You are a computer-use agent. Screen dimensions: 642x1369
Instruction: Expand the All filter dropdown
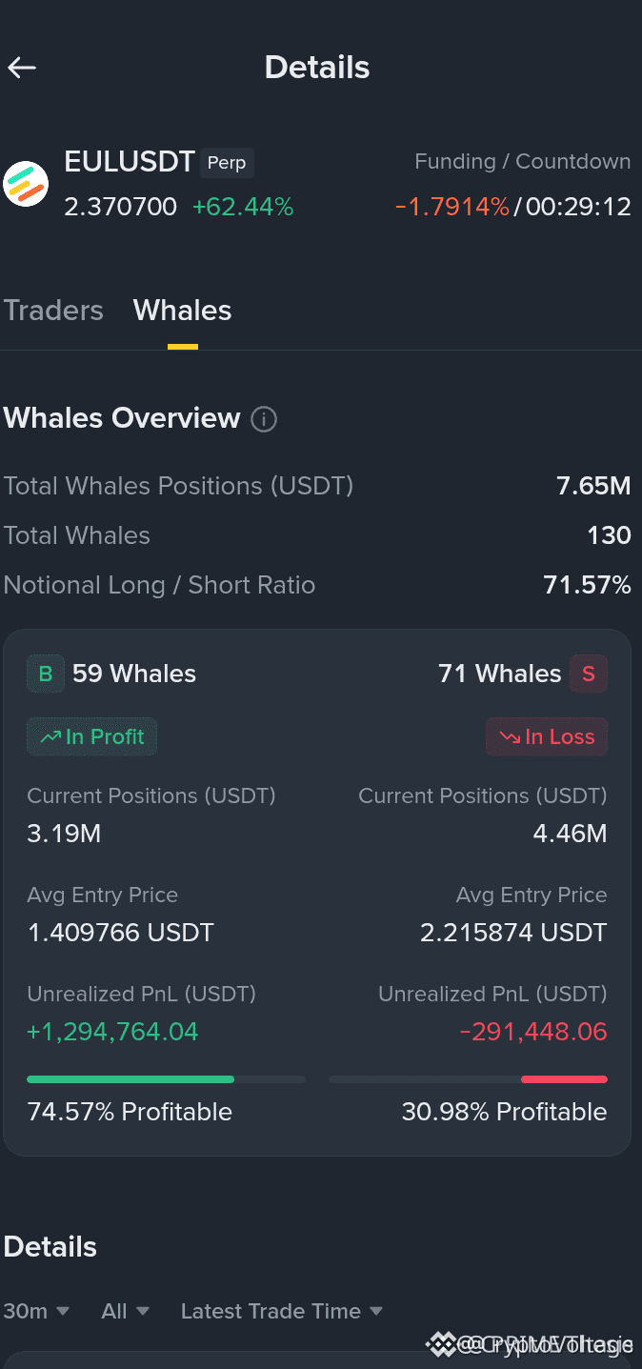point(125,1311)
